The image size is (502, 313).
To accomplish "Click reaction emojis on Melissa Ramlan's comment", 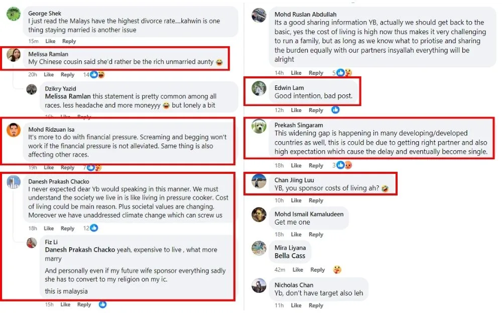I will (97, 75).
